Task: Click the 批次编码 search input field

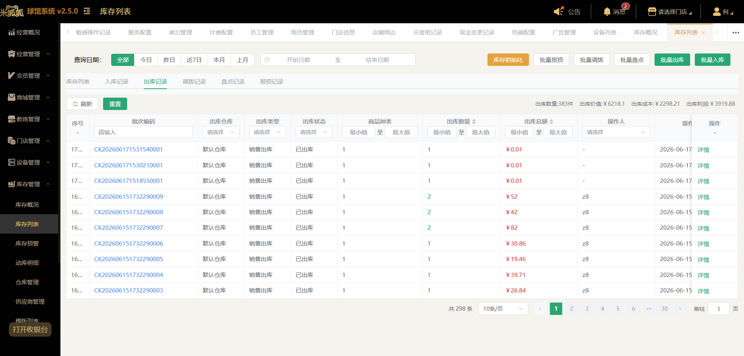Action: pyautogui.click(x=143, y=132)
